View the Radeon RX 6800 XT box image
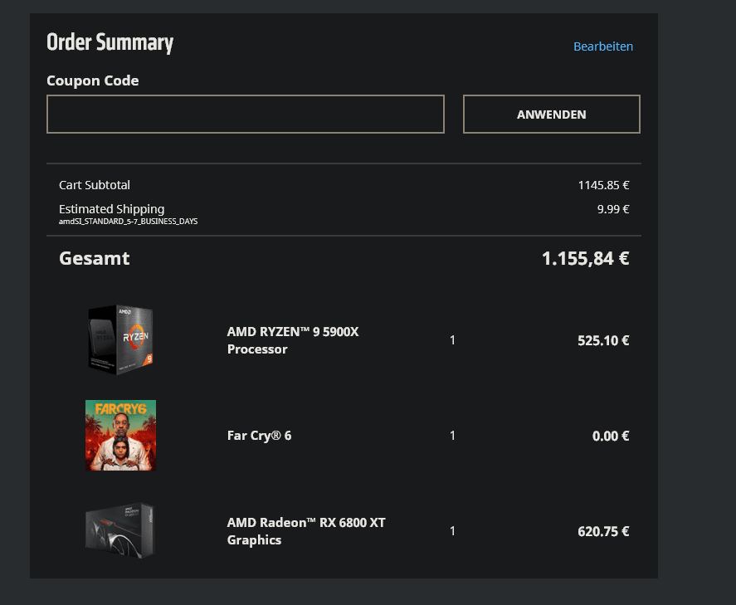Viewport: 736px width, 605px height. click(x=120, y=529)
